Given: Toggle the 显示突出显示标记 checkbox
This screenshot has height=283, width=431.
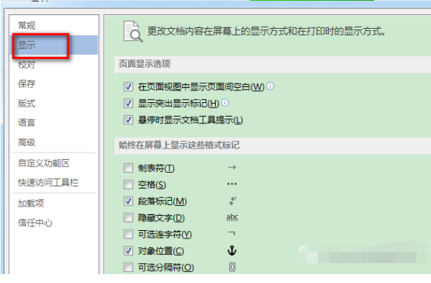Looking at the screenshot, I should (x=128, y=103).
